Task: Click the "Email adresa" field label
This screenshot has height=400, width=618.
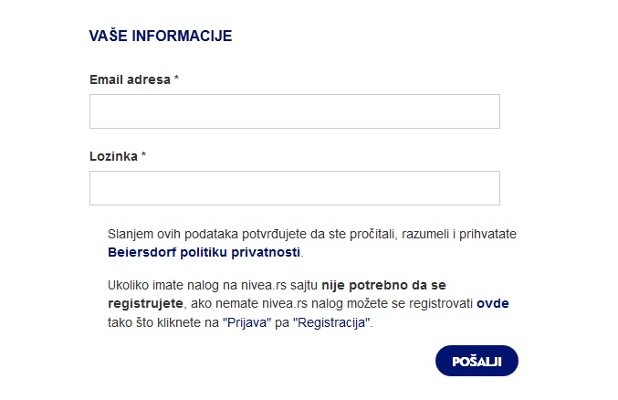Action: point(130,79)
